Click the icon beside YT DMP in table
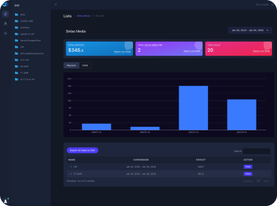The height and width of the screenshot is (206, 277). pos(71,174)
